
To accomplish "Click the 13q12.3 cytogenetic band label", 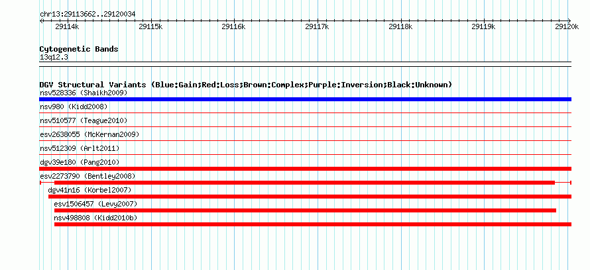I will click(x=54, y=57).
